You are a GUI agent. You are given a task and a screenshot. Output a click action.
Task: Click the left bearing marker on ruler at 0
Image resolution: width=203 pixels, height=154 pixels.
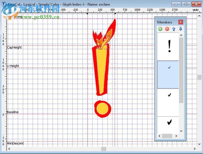click(87, 13)
